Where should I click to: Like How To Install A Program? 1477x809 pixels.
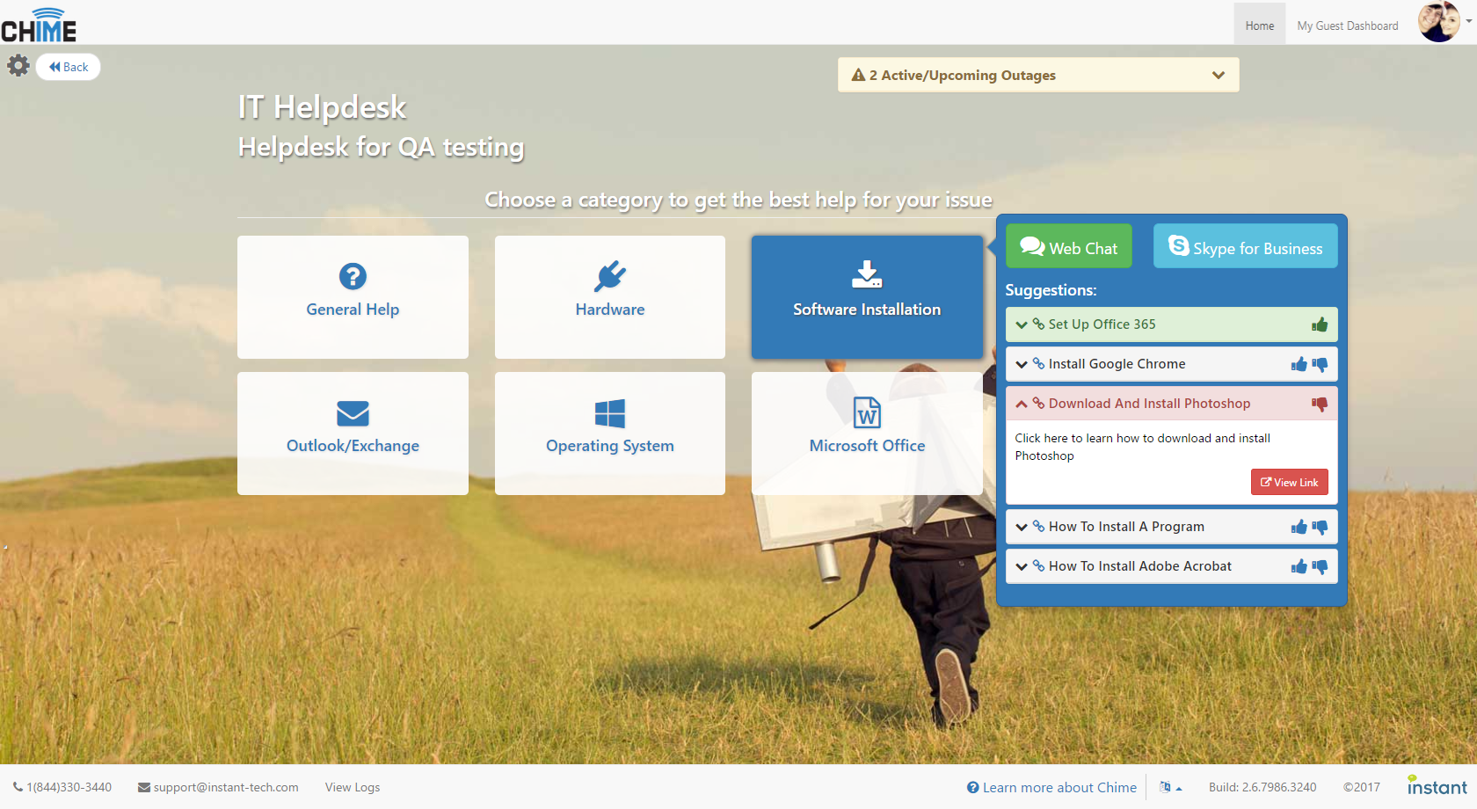point(1299,527)
